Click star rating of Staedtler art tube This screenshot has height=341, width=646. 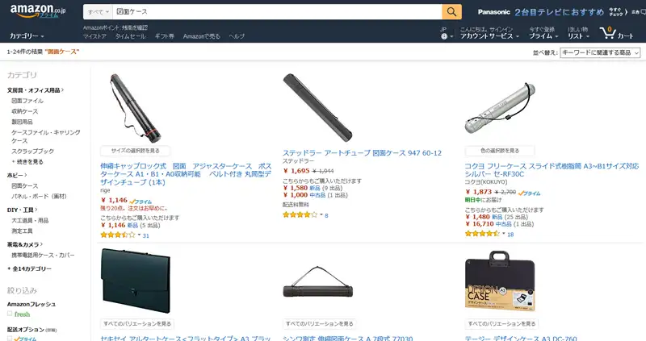300,214
